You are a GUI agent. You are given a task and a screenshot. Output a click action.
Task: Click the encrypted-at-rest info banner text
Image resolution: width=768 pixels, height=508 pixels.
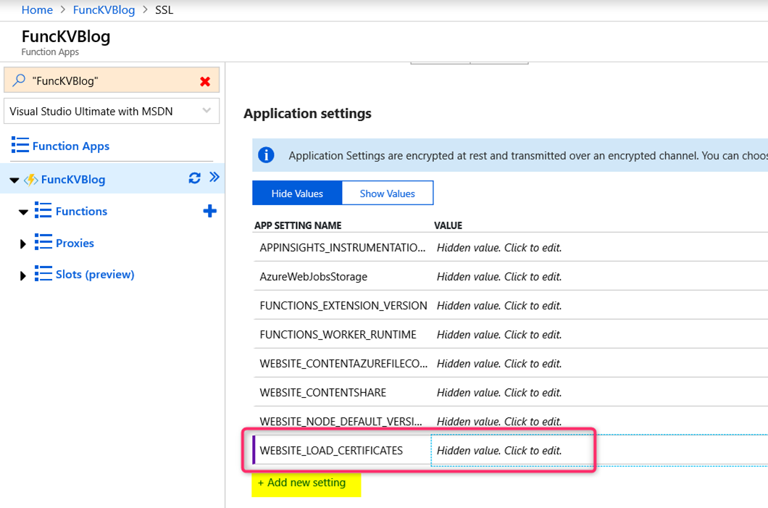[528, 155]
